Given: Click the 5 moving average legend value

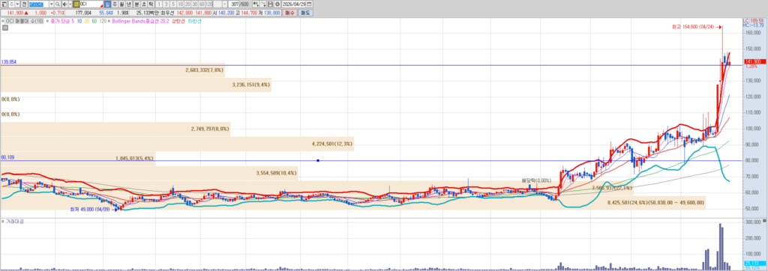Looking at the screenshot, I should coord(73,21).
